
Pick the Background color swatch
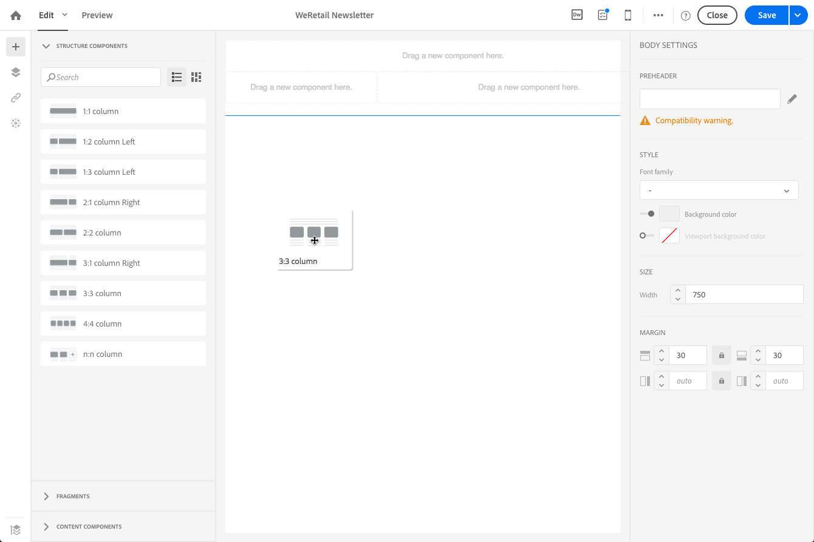click(x=669, y=214)
